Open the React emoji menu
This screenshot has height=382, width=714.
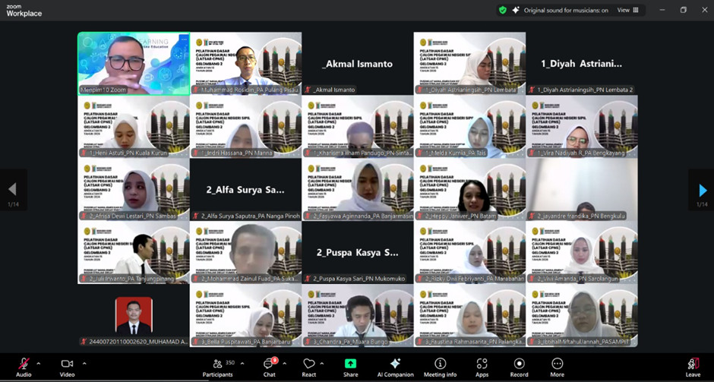308,365
